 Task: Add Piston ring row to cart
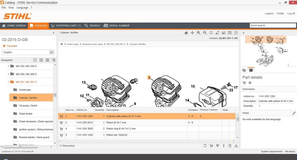pos(61,129)
